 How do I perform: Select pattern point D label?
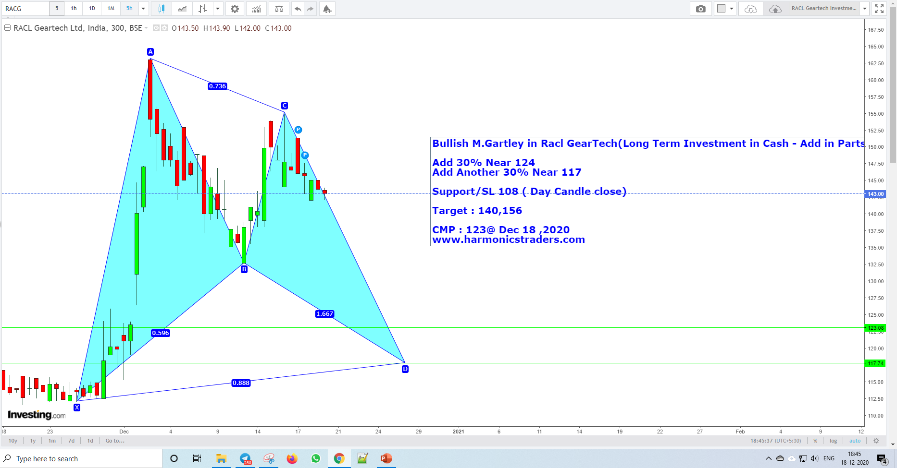click(x=405, y=369)
